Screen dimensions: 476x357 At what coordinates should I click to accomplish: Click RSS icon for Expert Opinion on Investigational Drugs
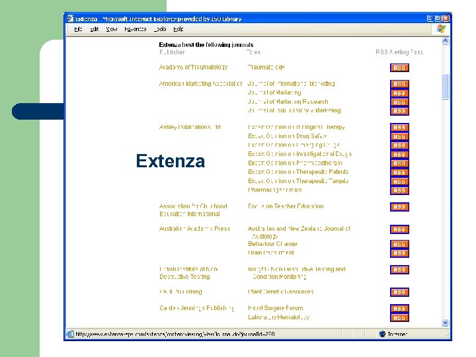399,155
